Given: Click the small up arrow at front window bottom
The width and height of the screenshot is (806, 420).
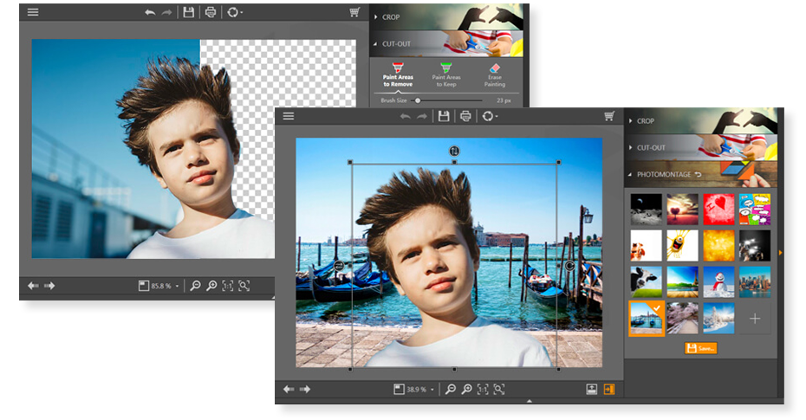Looking at the screenshot, I should (529, 401).
